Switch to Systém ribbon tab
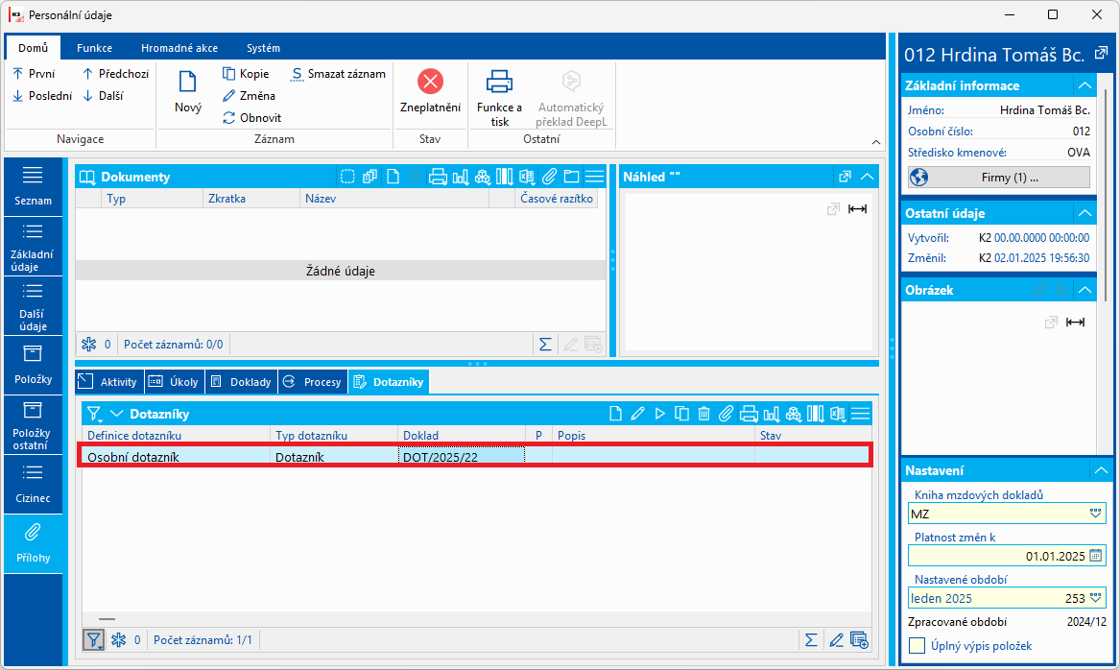Screen dimensions: 1120x670 (x=263, y=48)
